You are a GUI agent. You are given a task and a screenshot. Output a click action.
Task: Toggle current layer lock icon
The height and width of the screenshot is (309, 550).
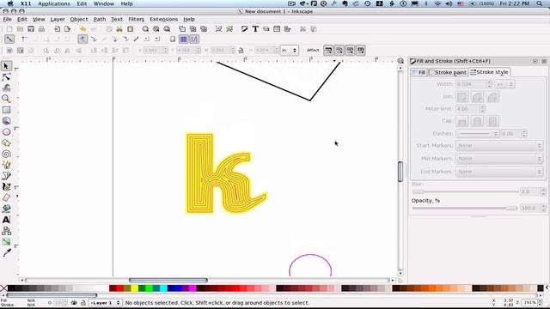click(x=83, y=303)
